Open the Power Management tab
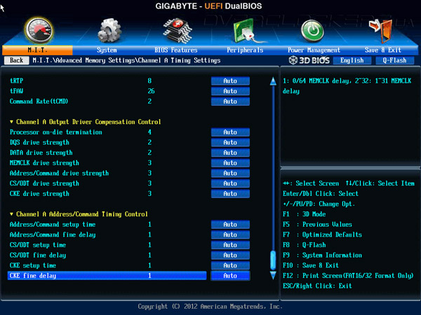Image resolution: width=421 pixels, height=315 pixels. [314, 50]
